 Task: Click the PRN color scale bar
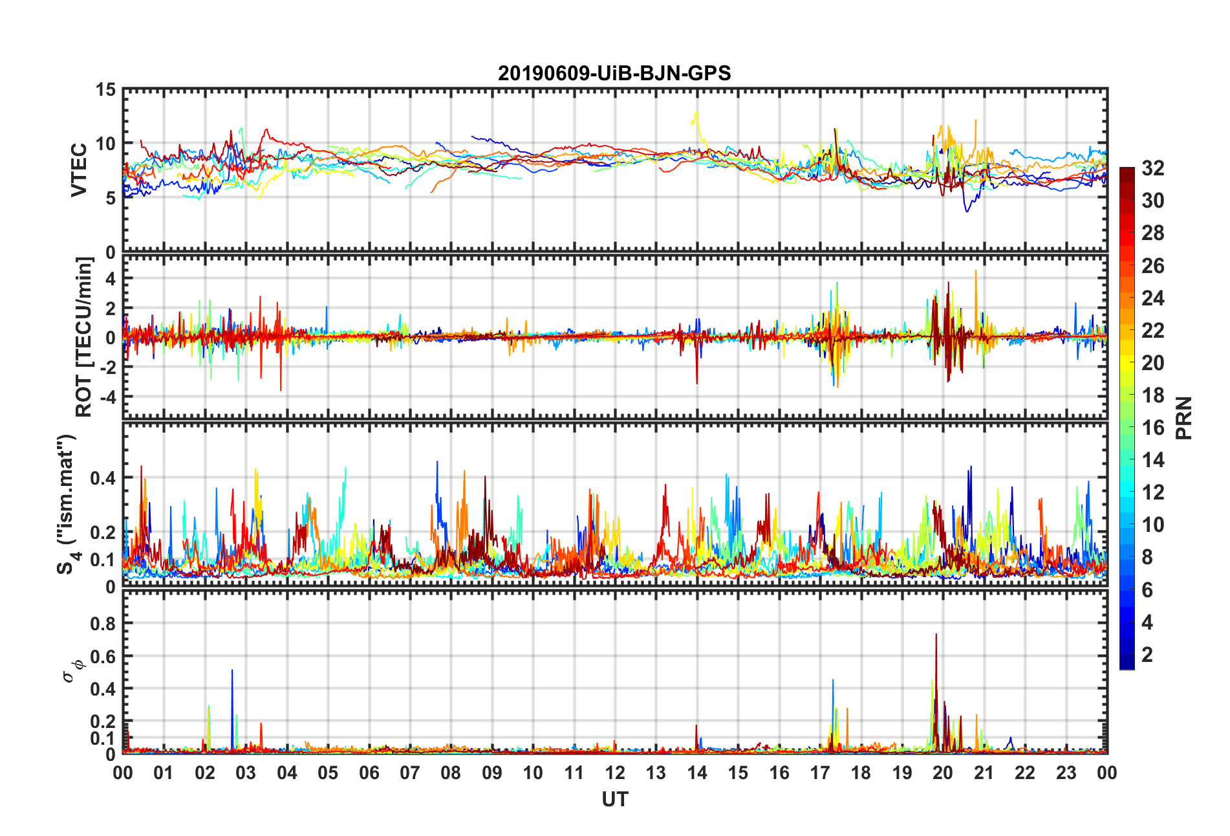pyautogui.click(x=1127, y=418)
